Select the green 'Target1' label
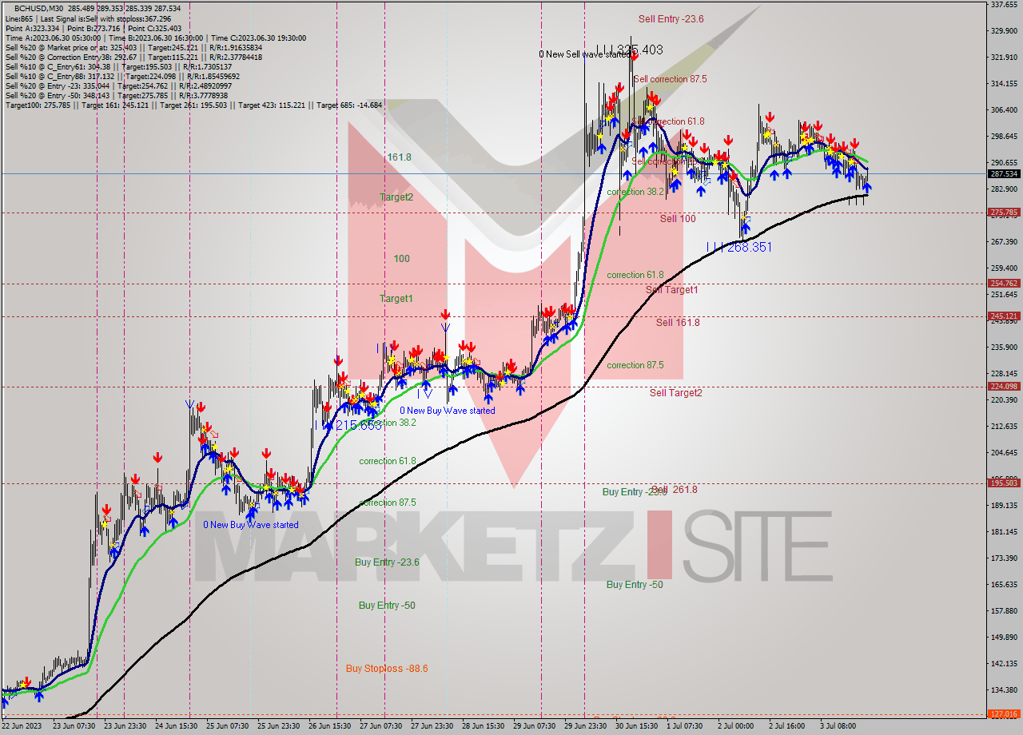This screenshot has height=735, width=1023. [x=396, y=298]
